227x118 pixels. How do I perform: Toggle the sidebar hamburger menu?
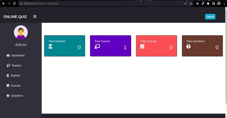35,17
